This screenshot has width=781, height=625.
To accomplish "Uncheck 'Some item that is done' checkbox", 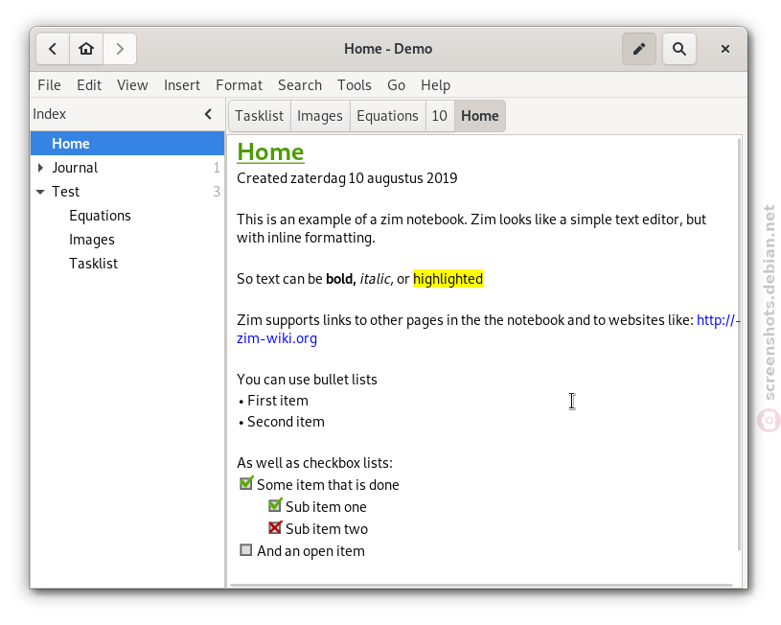I will coord(246,483).
